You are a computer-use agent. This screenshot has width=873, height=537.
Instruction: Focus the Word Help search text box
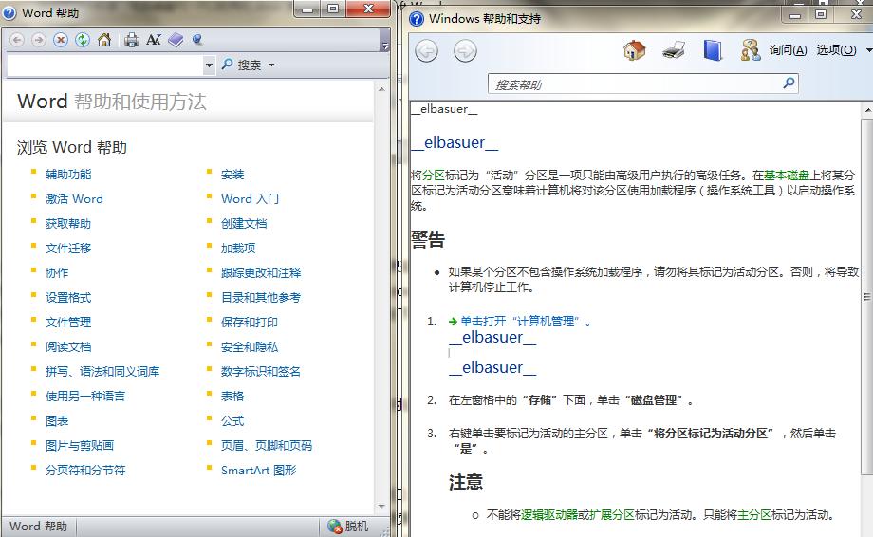click(105, 65)
